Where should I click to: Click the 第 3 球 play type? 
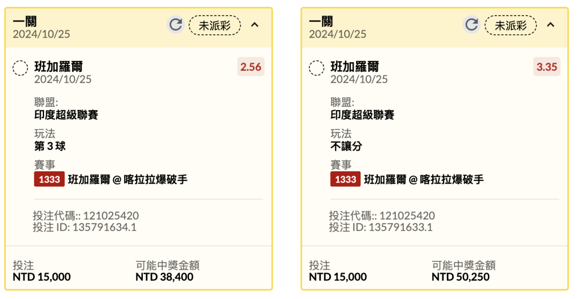[x=50, y=146]
